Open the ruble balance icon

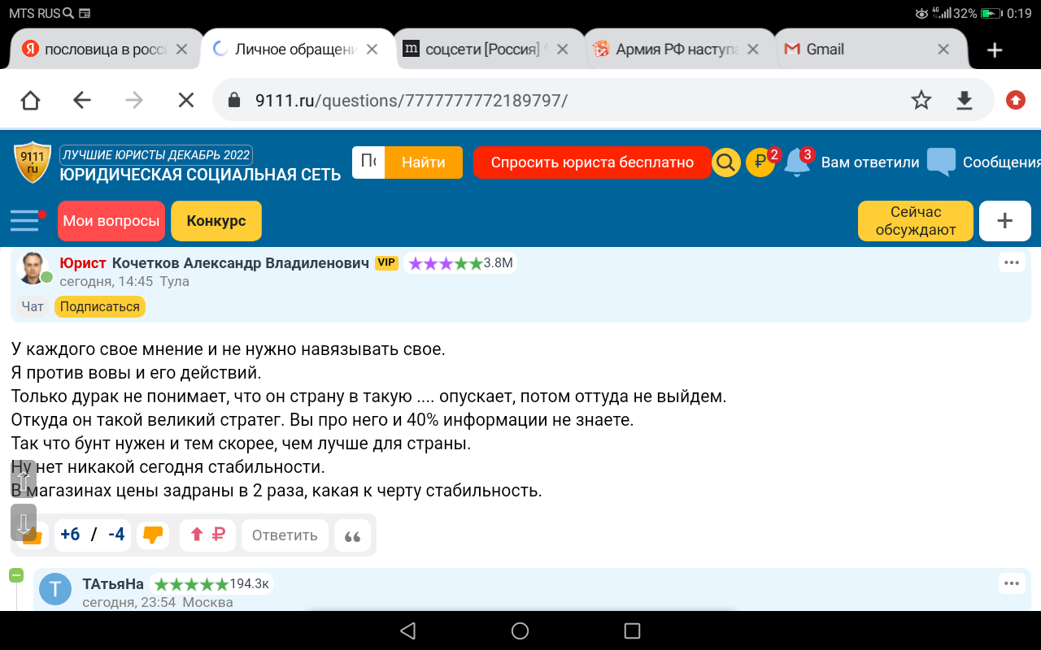click(760, 162)
